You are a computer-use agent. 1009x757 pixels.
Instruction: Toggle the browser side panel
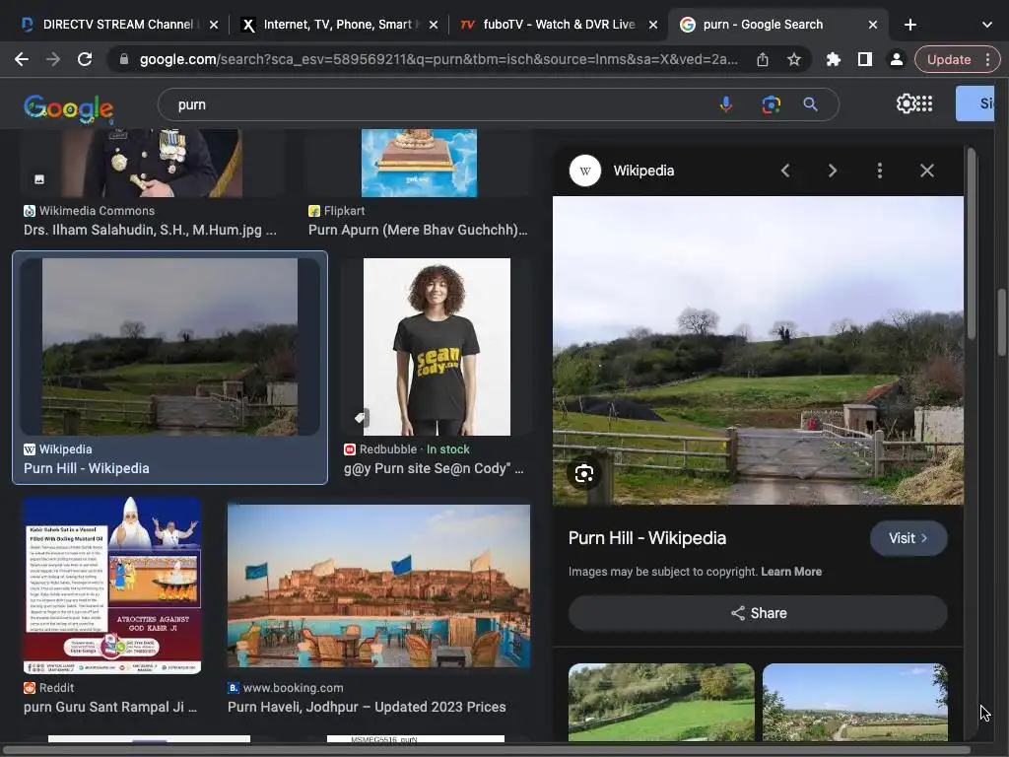pos(865,59)
